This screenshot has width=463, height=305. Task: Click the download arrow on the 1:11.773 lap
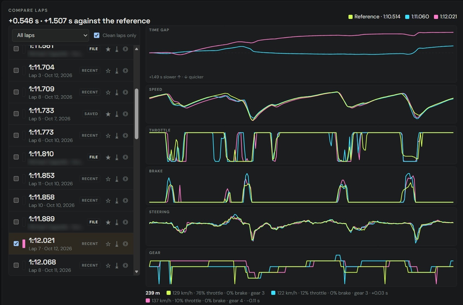tap(117, 136)
